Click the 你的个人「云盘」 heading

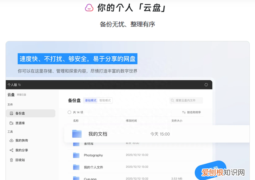tap(132, 8)
